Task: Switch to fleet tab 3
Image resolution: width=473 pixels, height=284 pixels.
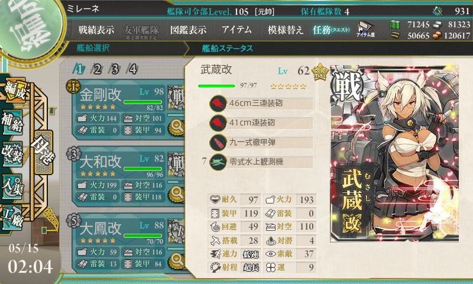Action: tap(115, 69)
